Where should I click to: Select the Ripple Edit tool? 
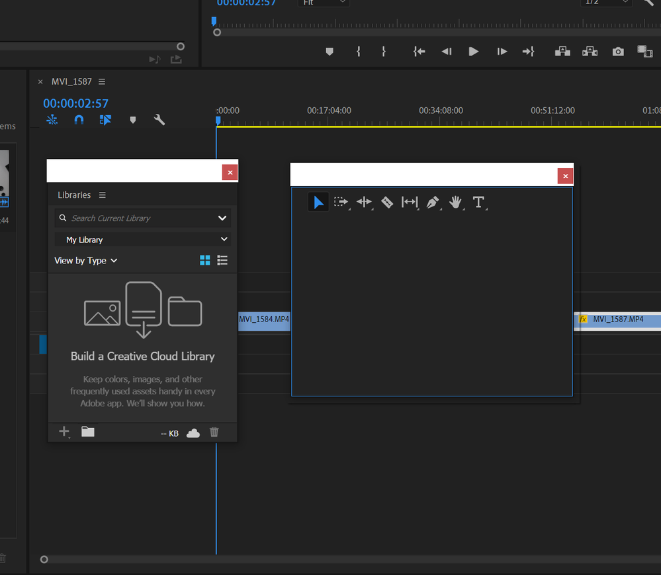click(364, 202)
